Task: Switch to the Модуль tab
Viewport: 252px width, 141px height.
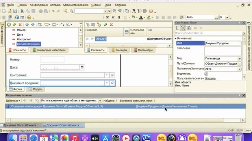Action: pos(35,89)
